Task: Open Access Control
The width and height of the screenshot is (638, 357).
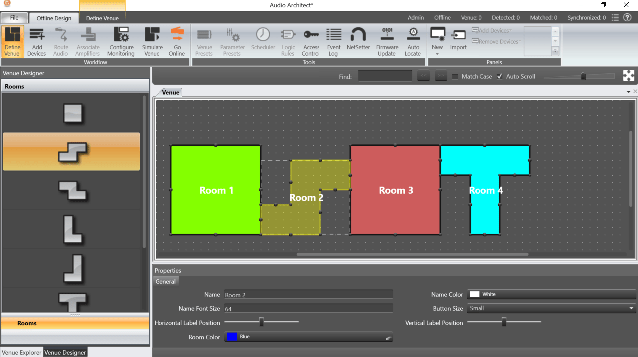Action: pyautogui.click(x=311, y=41)
